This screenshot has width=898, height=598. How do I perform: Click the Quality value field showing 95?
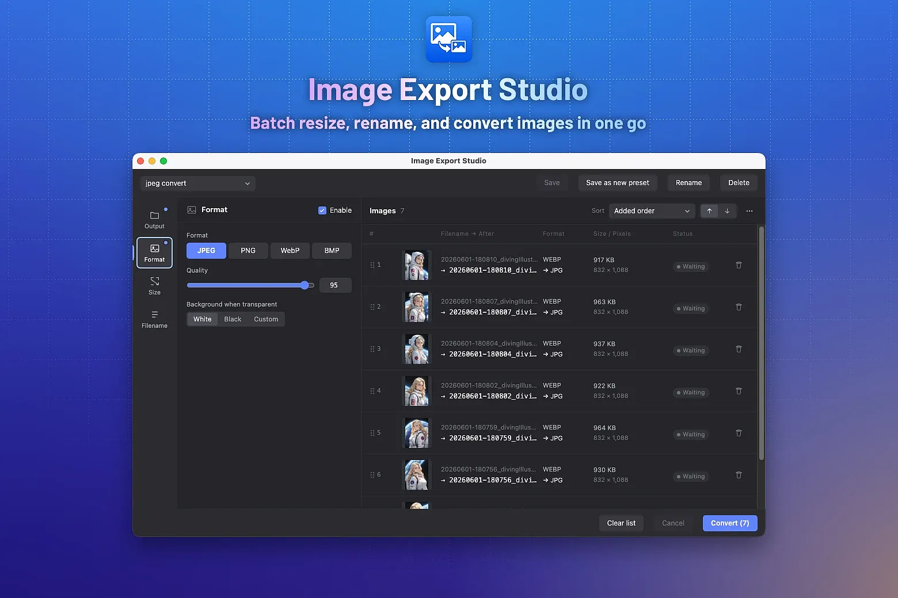tap(335, 285)
